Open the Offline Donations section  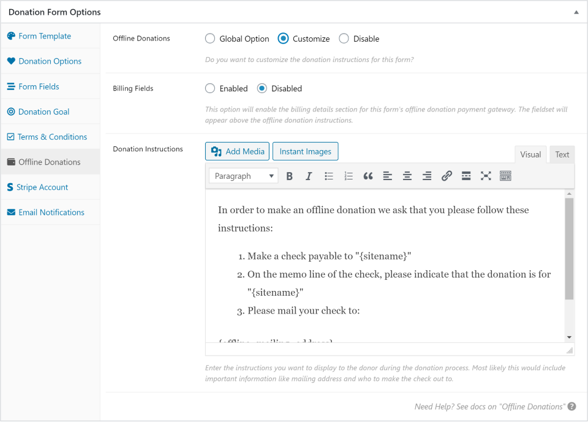(50, 162)
